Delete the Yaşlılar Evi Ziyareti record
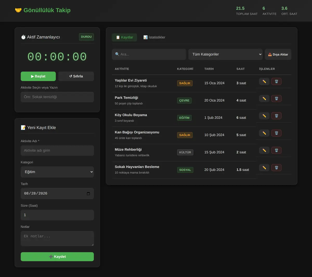This screenshot has height=277, width=312. (276, 82)
